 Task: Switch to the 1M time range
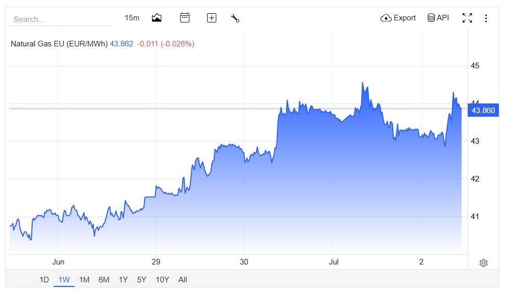tap(84, 279)
